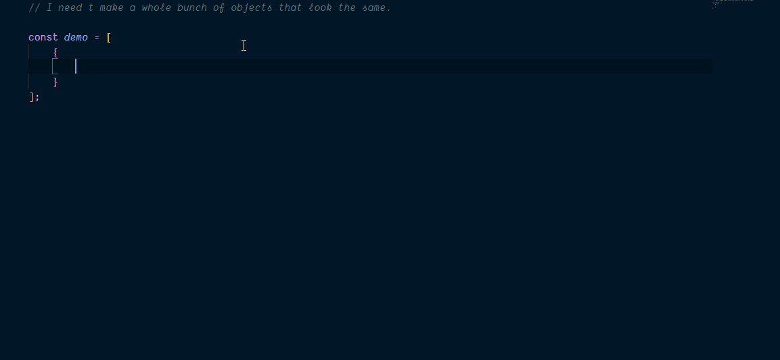Click the word "that" in the comment

[x=290, y=8]
